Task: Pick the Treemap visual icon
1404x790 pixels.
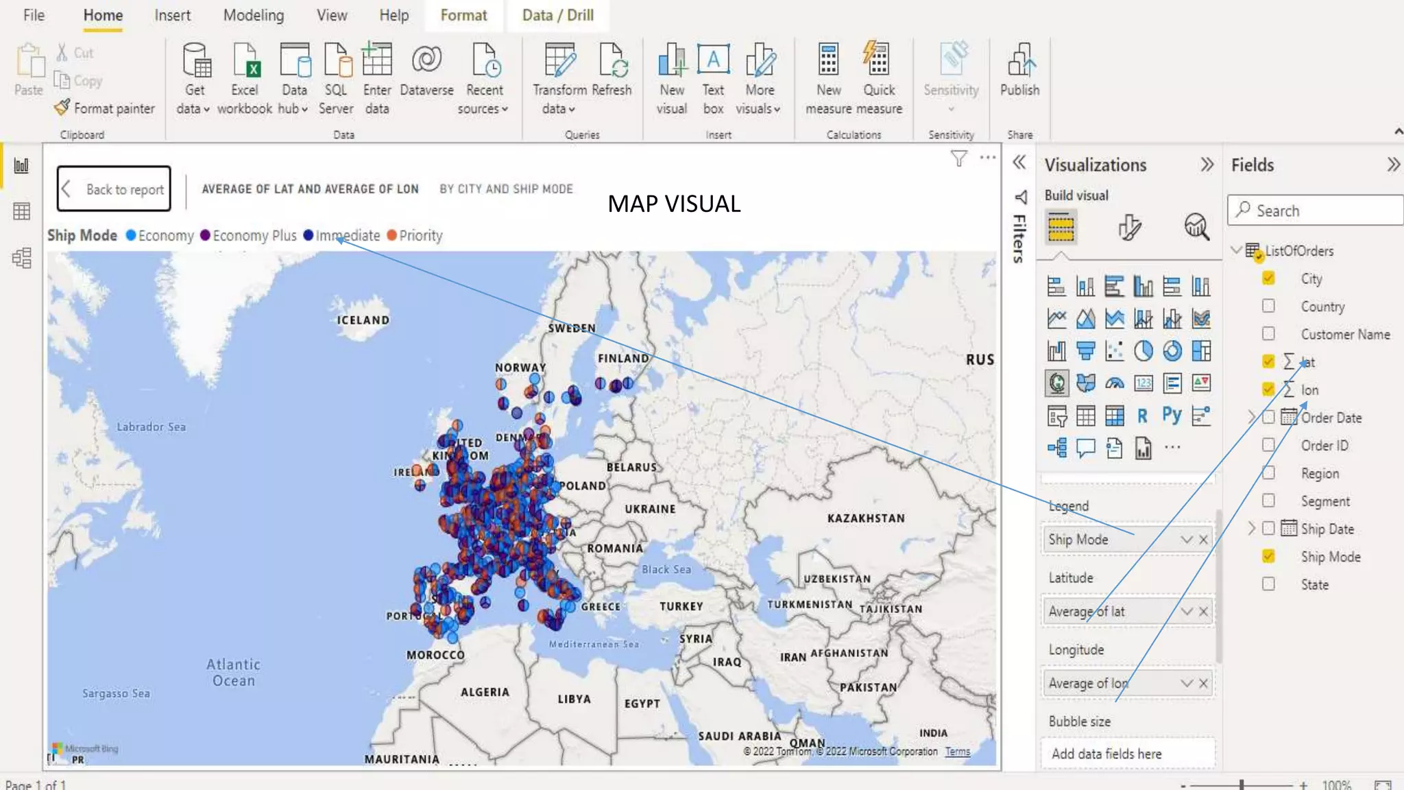Action: [x=1201, y=350]
